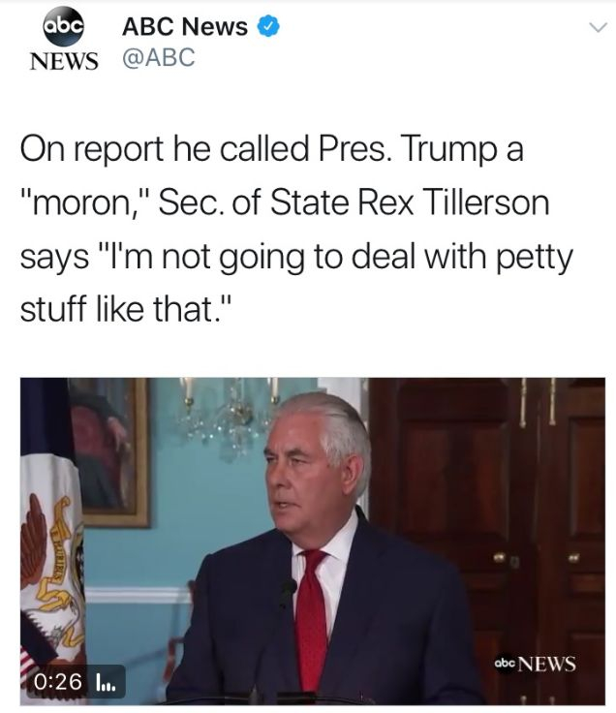Click the red tie in the video frame
This screenshot has height=713, width=616.
click(312, 616)
